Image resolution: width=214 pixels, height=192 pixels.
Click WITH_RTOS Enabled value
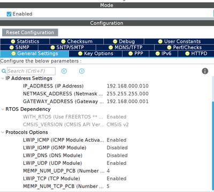117,117
